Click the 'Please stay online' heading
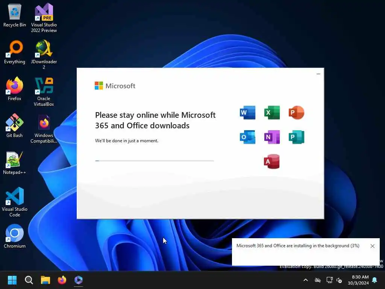The width and height of the screenshot is (385, 289). [x=155, y=120]
